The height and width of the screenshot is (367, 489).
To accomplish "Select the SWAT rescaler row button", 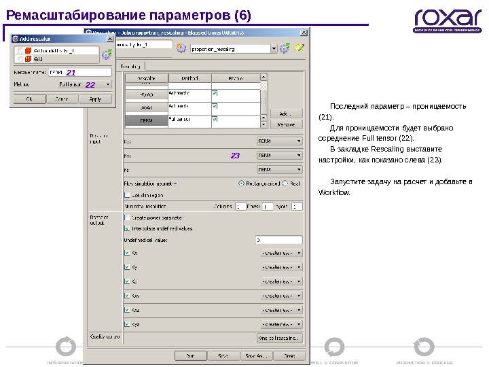I will (x=146, y=107).
